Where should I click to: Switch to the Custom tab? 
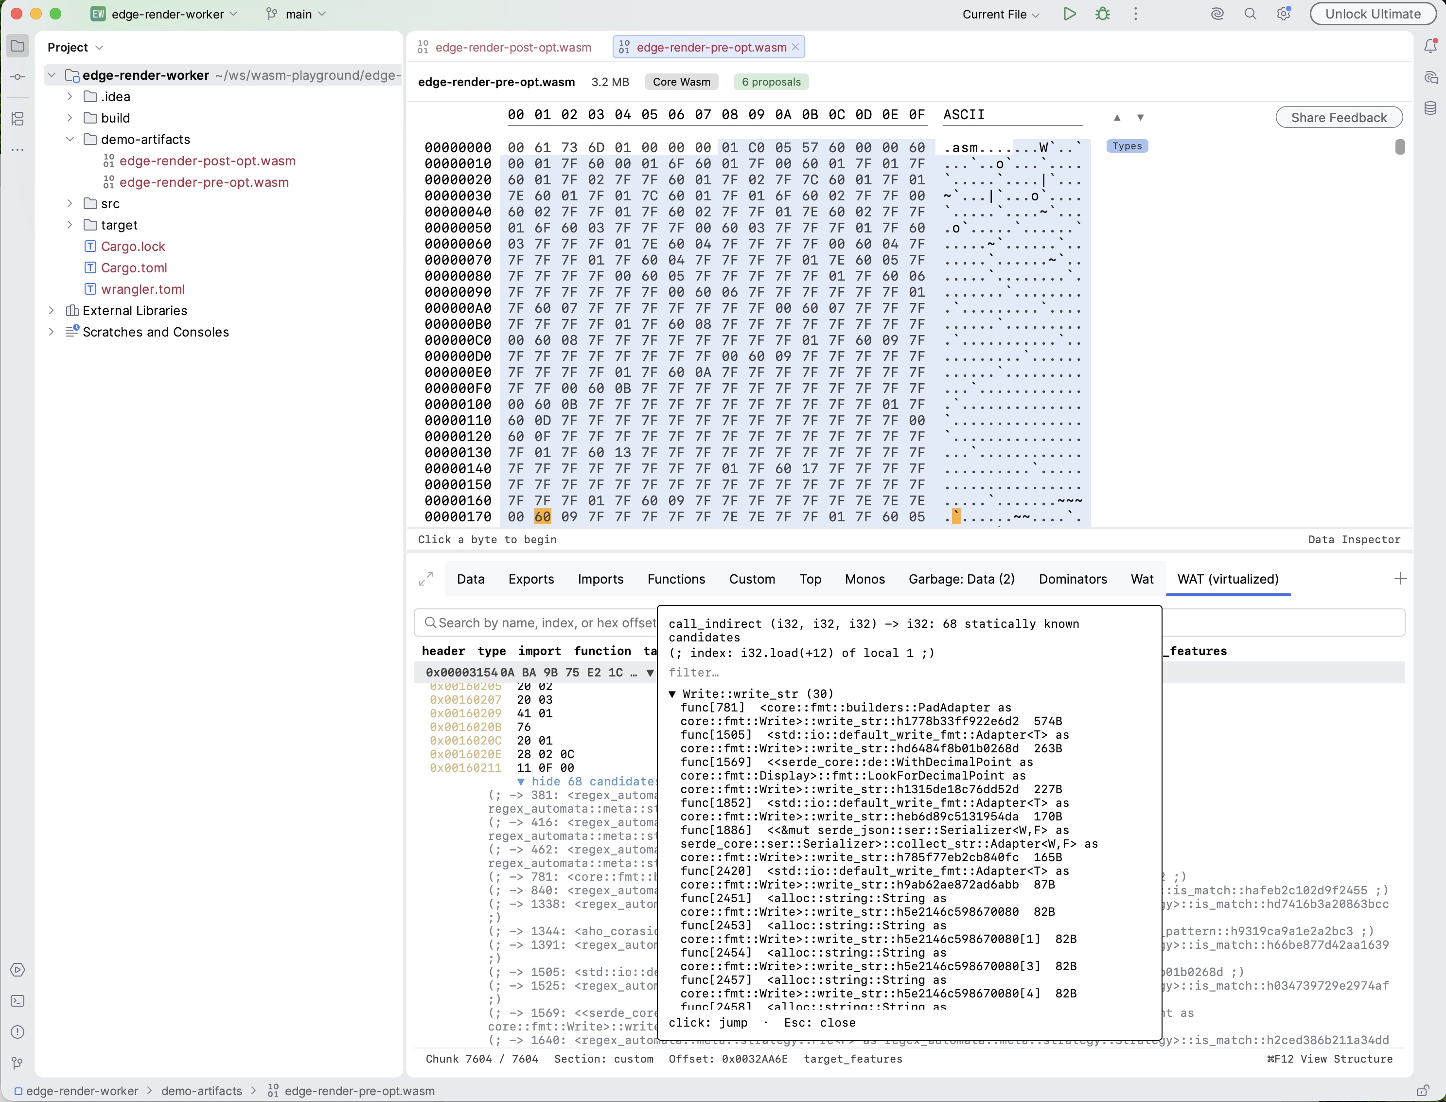pyautogui.click(x=752, y=579)
